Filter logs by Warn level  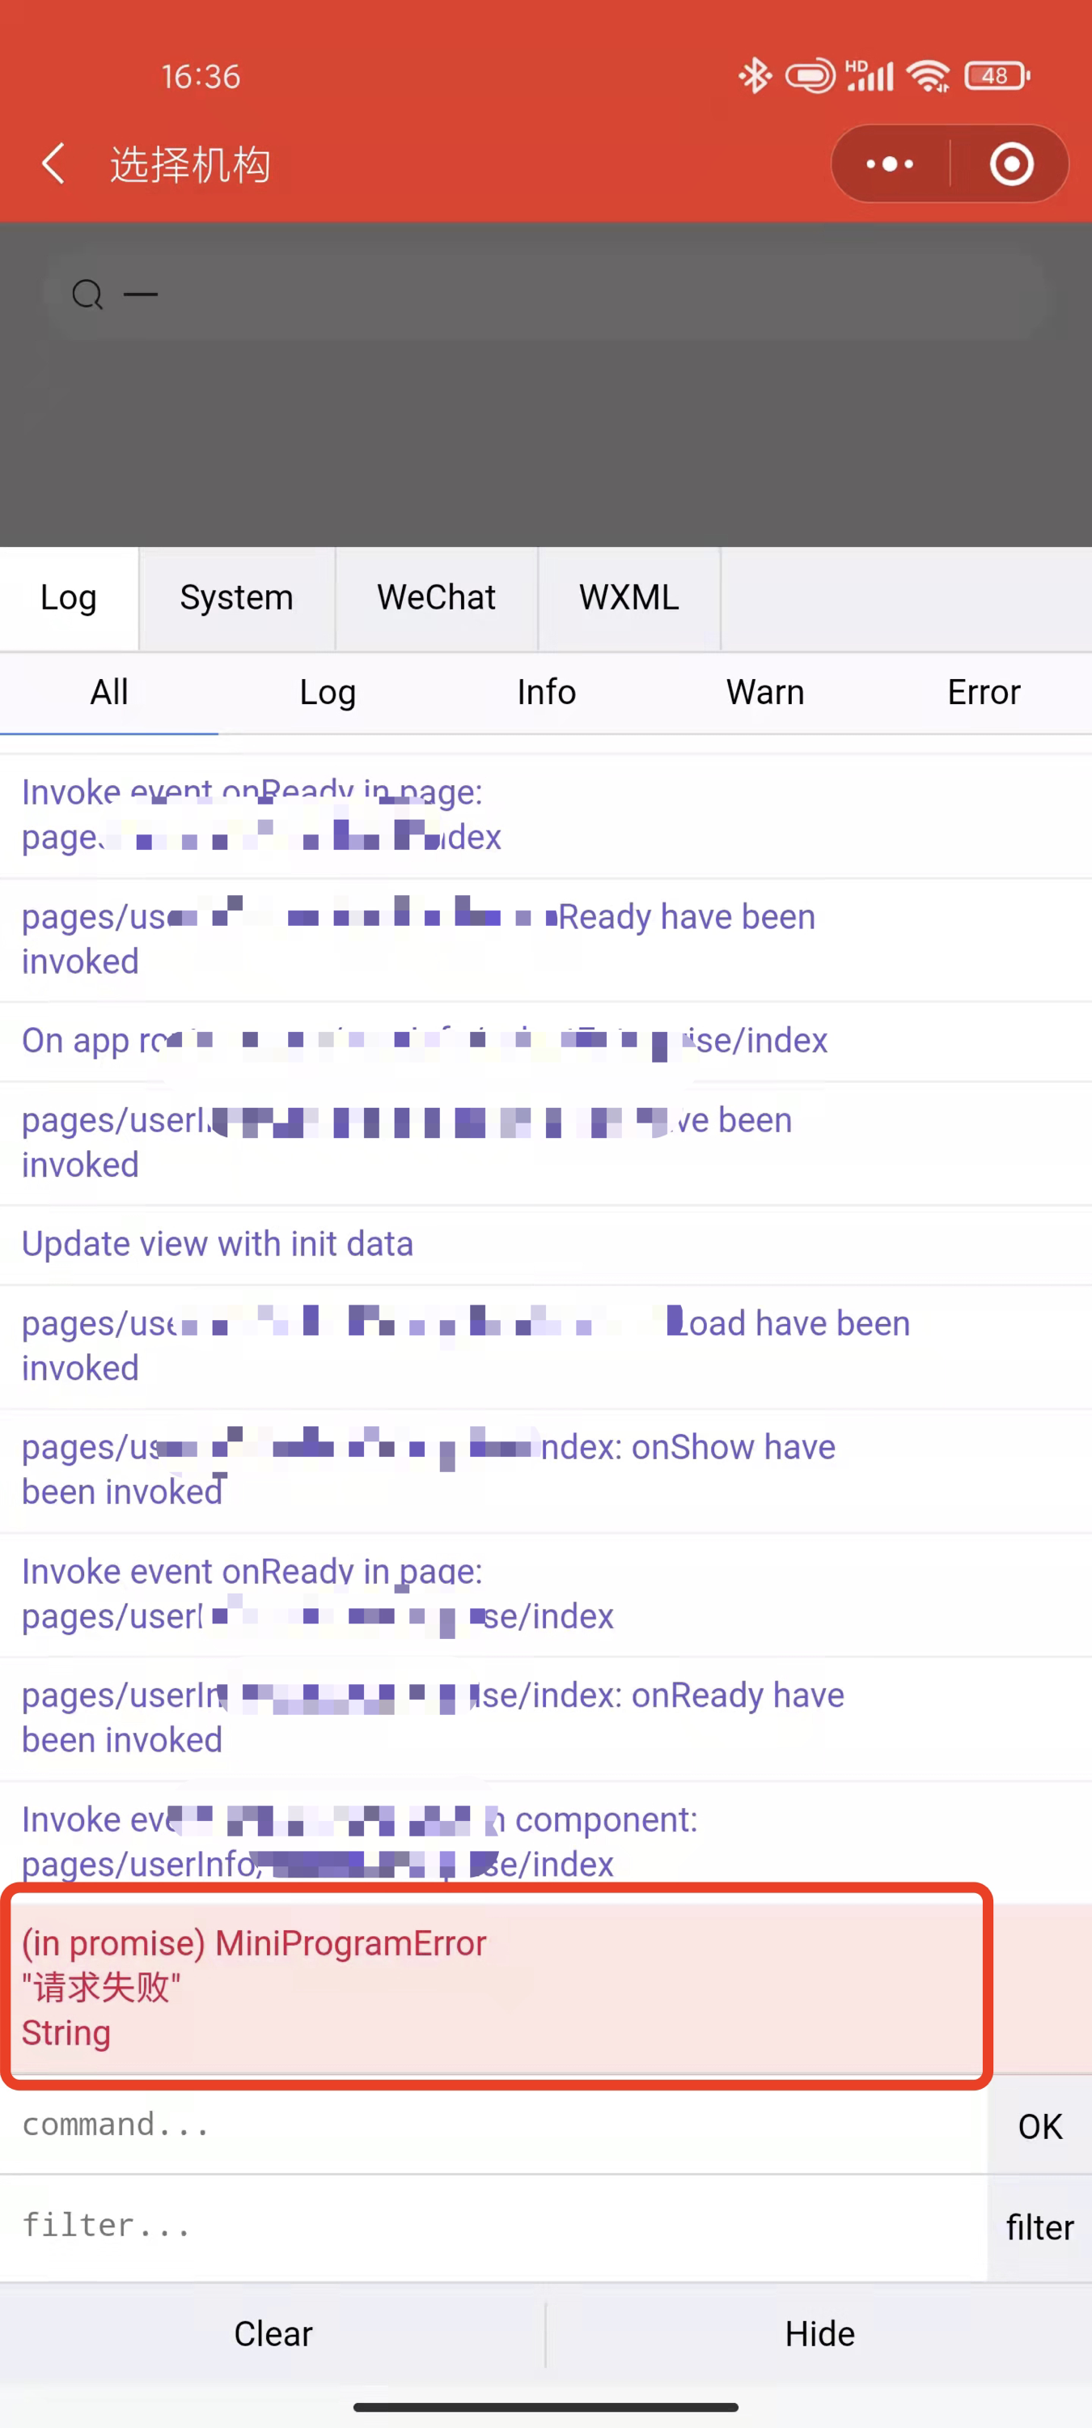[x=765, y=693]
